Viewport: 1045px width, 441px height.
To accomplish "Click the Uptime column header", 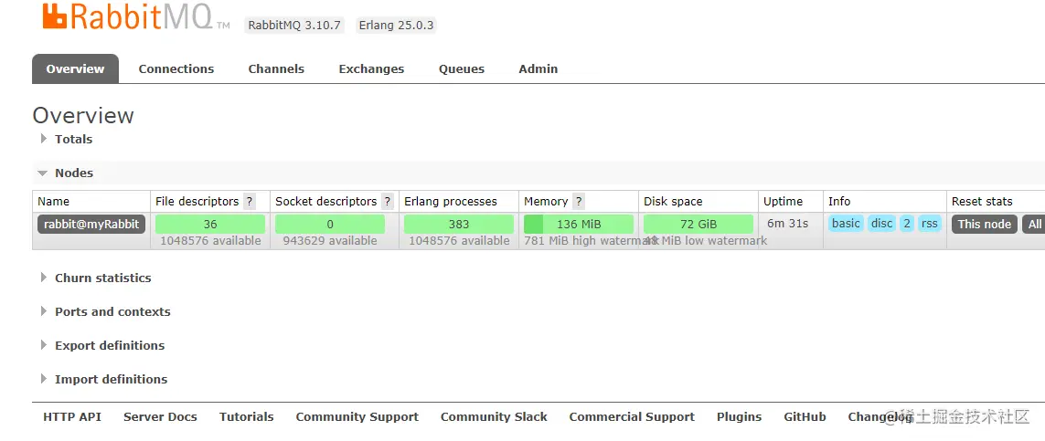I will [784, 202].
